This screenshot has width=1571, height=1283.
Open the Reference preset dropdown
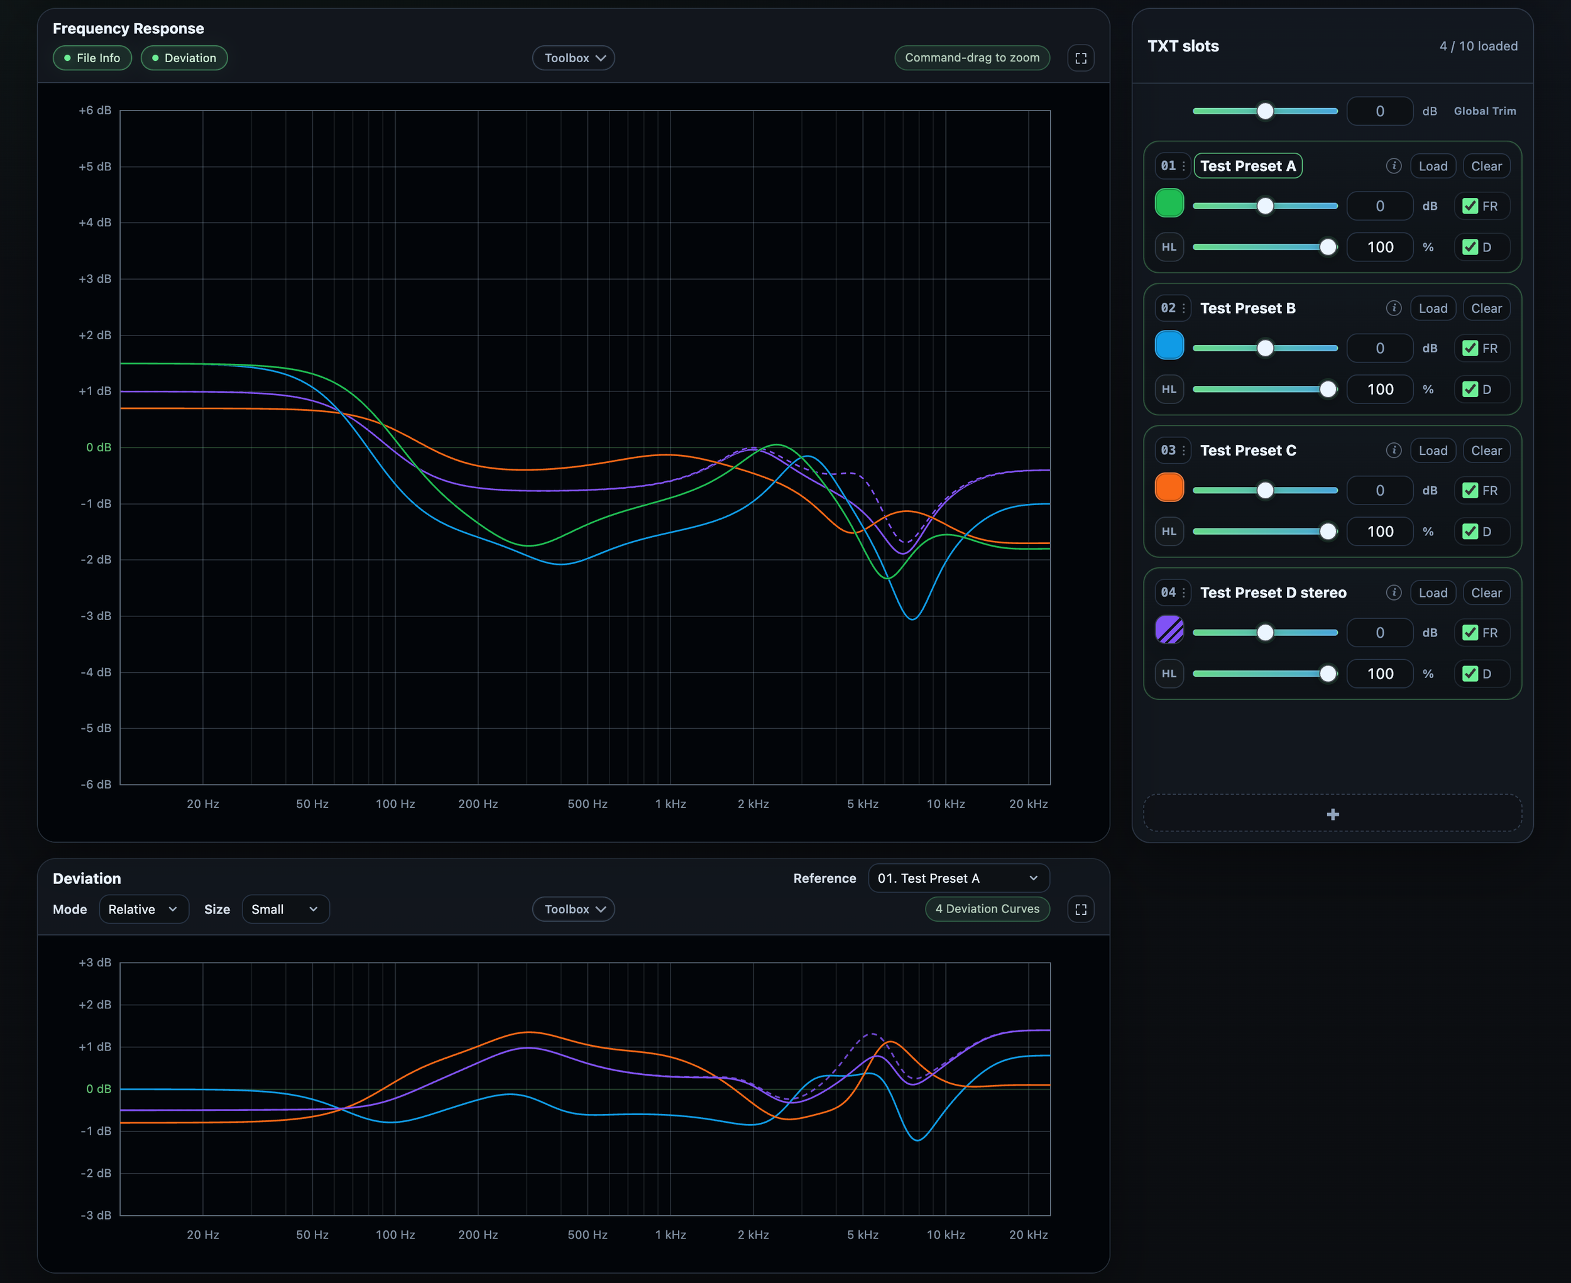click(959, 878)
